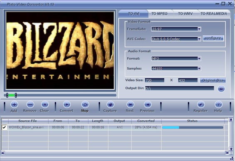Click the configure codec button
The width and height of the screenshot is (235, 161).
pos(213,38)
